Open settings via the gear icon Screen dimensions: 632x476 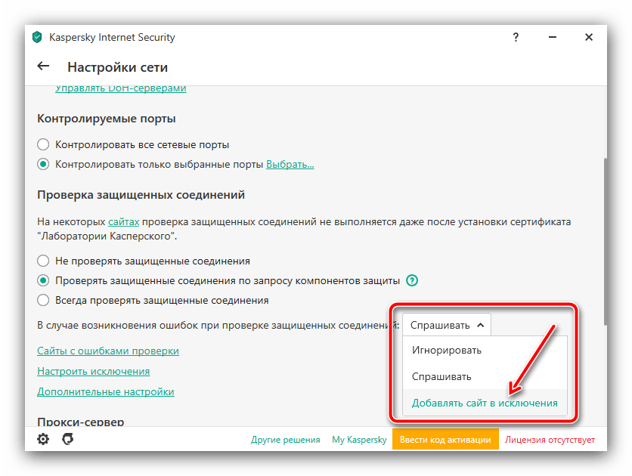[43, 439]
